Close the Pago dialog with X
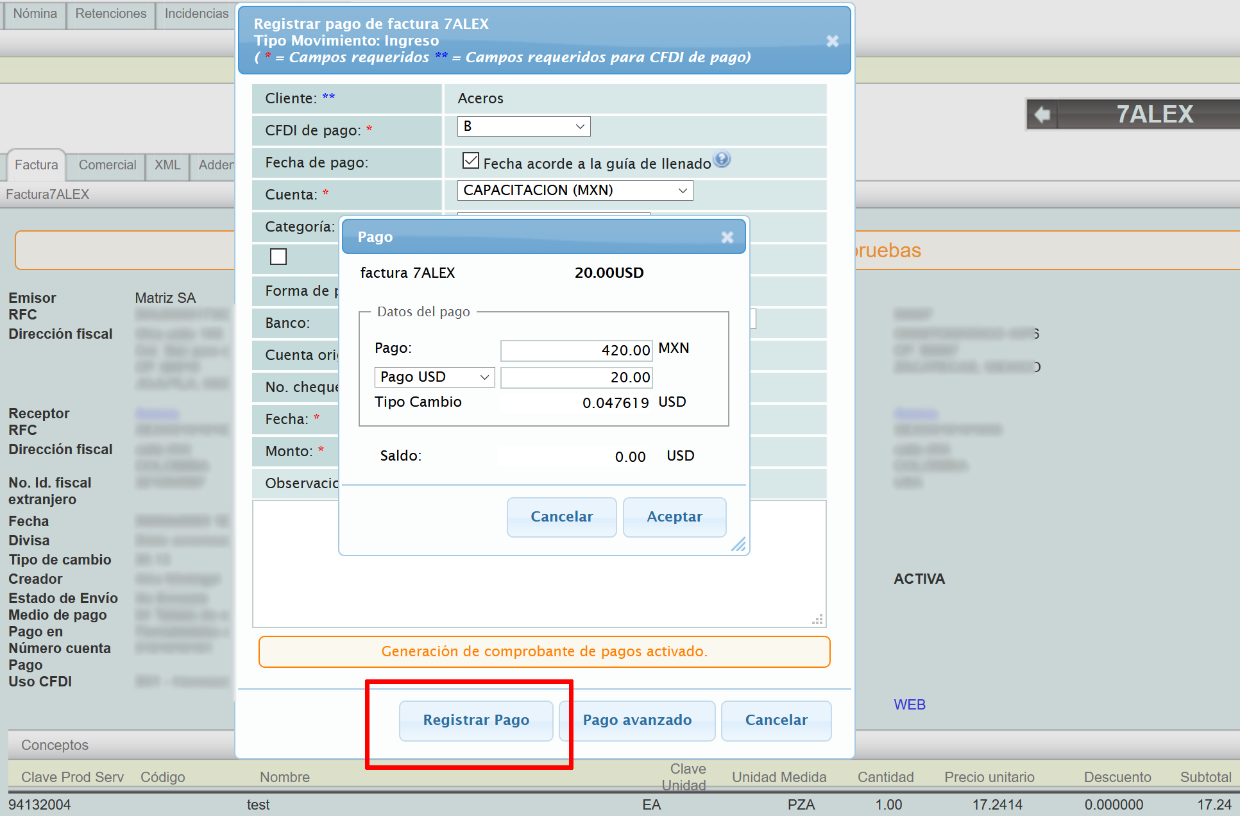 [x=727, y=237]
